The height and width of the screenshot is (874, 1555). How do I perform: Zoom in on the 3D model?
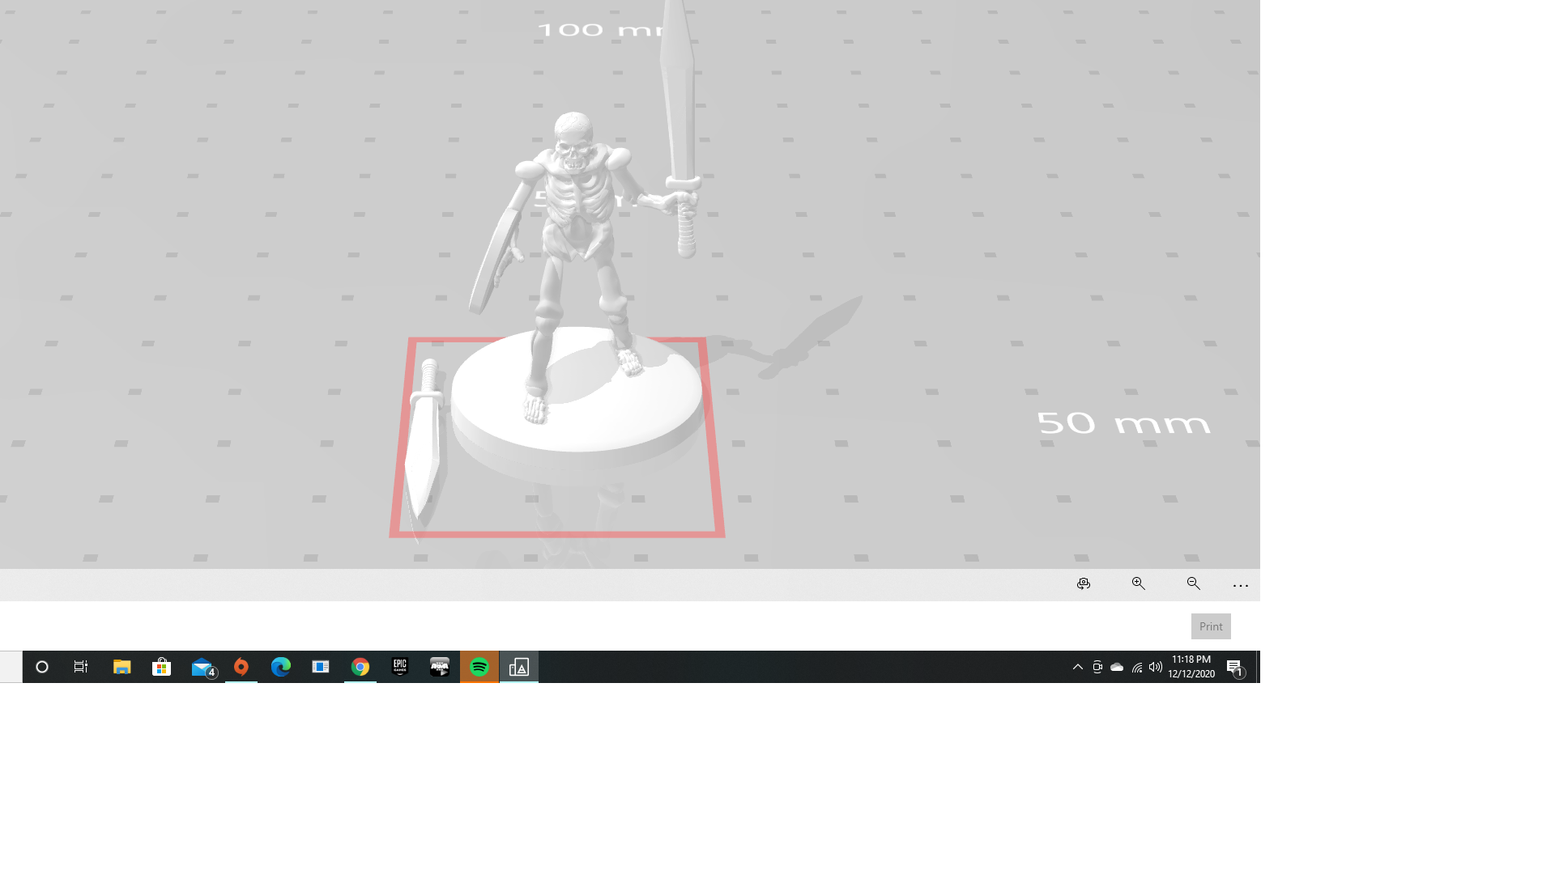tap(1138, 583)
